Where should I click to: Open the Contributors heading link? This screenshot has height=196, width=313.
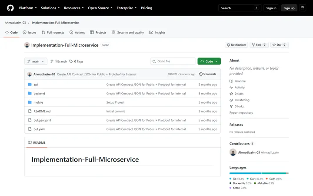242,144
